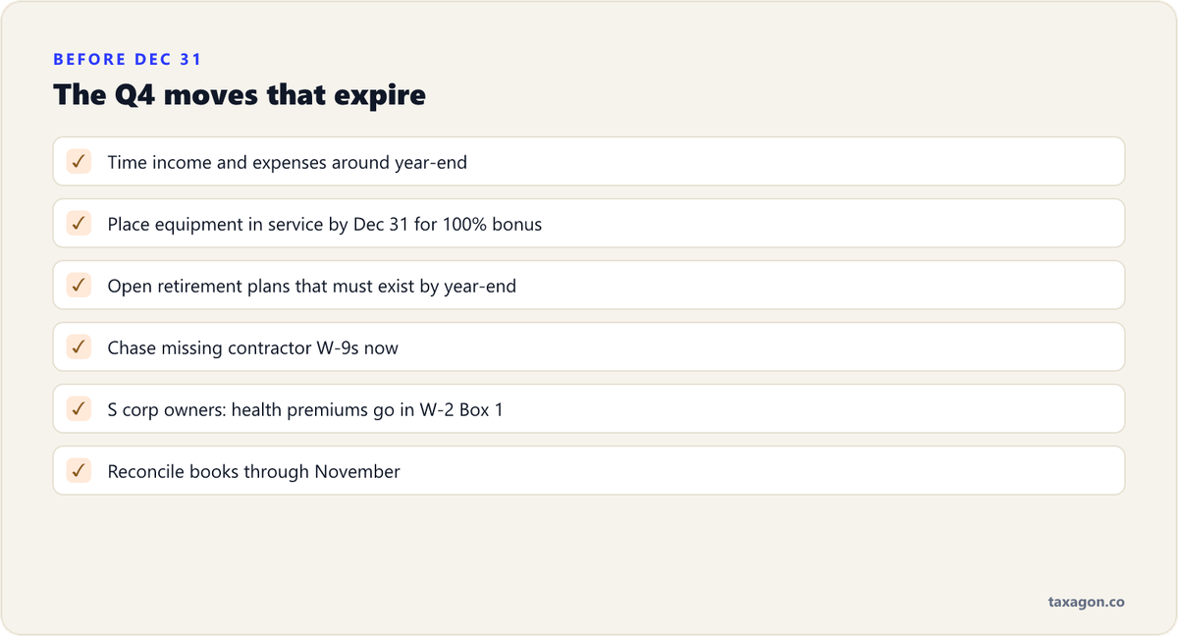1178x636 pixels.
Task: Open the taxagon.co link
Action: [x=1086, y=602]
